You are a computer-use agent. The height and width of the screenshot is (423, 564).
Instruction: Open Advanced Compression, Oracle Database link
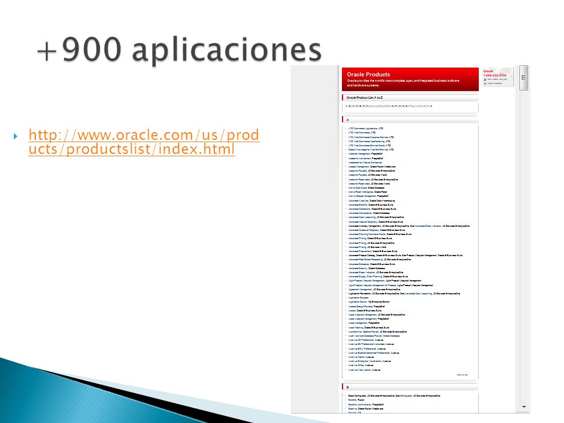[369, 213]
